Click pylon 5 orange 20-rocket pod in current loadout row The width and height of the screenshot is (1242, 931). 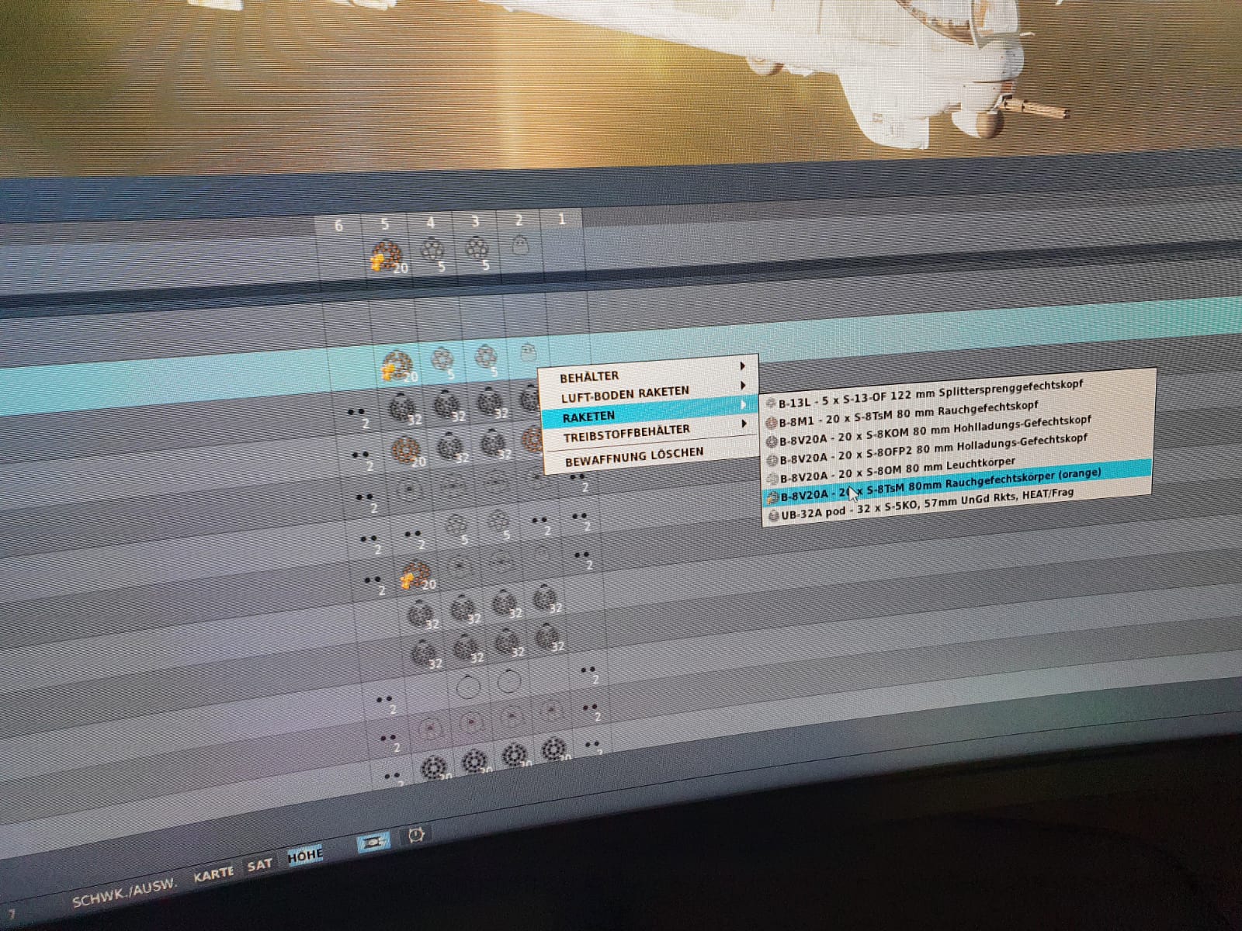click(387, 256)
